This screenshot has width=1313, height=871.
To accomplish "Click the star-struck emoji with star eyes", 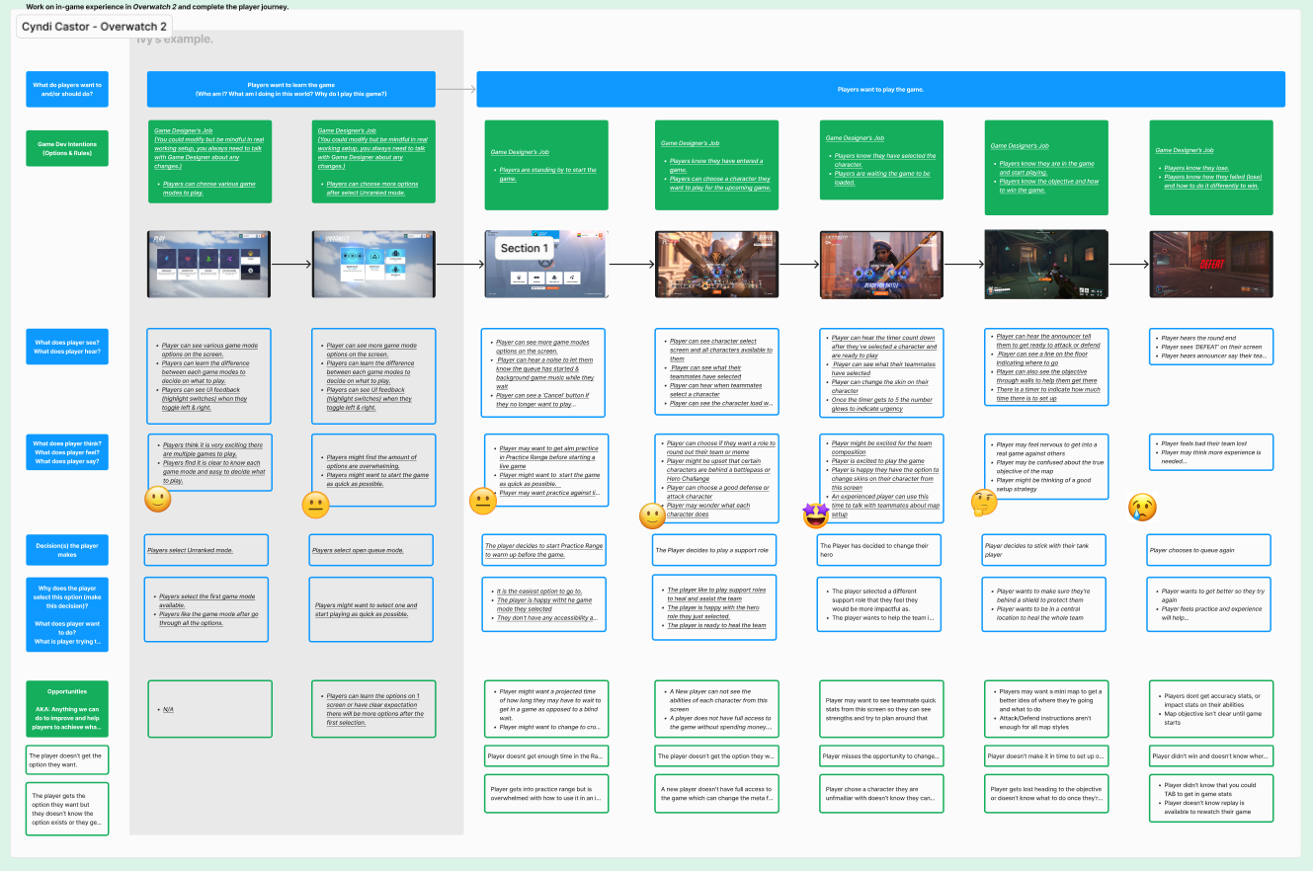I will point(816,514).
